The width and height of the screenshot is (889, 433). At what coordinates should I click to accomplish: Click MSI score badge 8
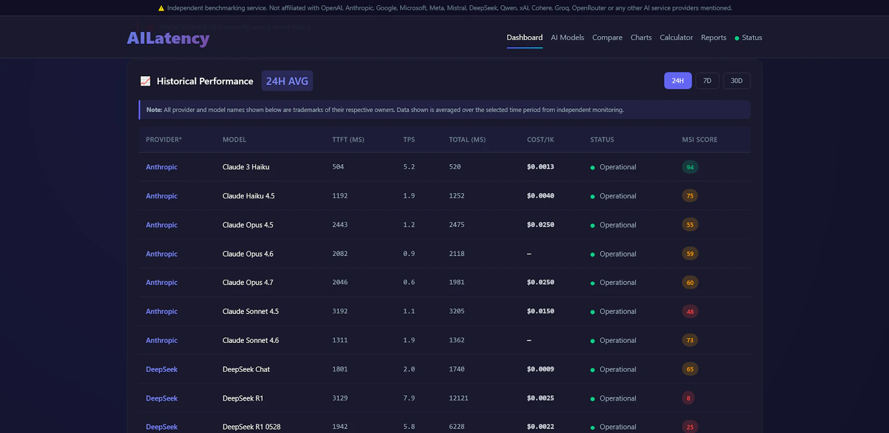point(688,398)
